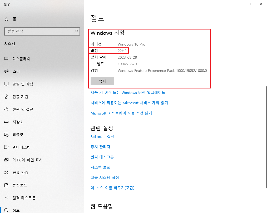Click the 태블릿 label in sidebar
The image size is (267, 213).
pyautogui.click(x=18, y=135)
